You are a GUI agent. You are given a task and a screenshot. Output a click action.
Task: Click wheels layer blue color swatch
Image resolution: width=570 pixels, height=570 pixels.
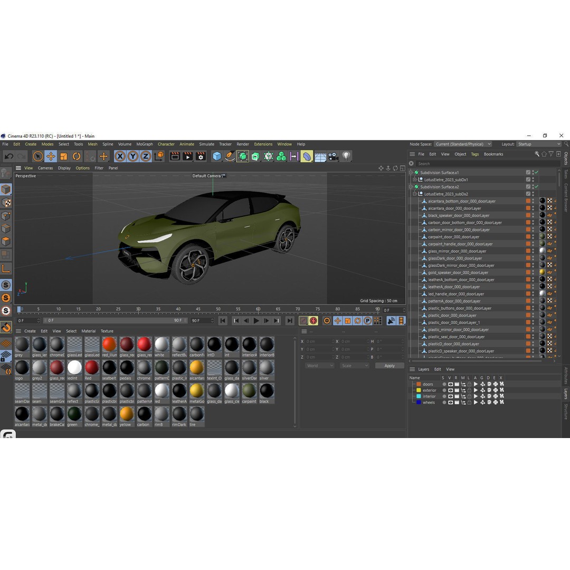pyautogui.click(x=419, y=402)
